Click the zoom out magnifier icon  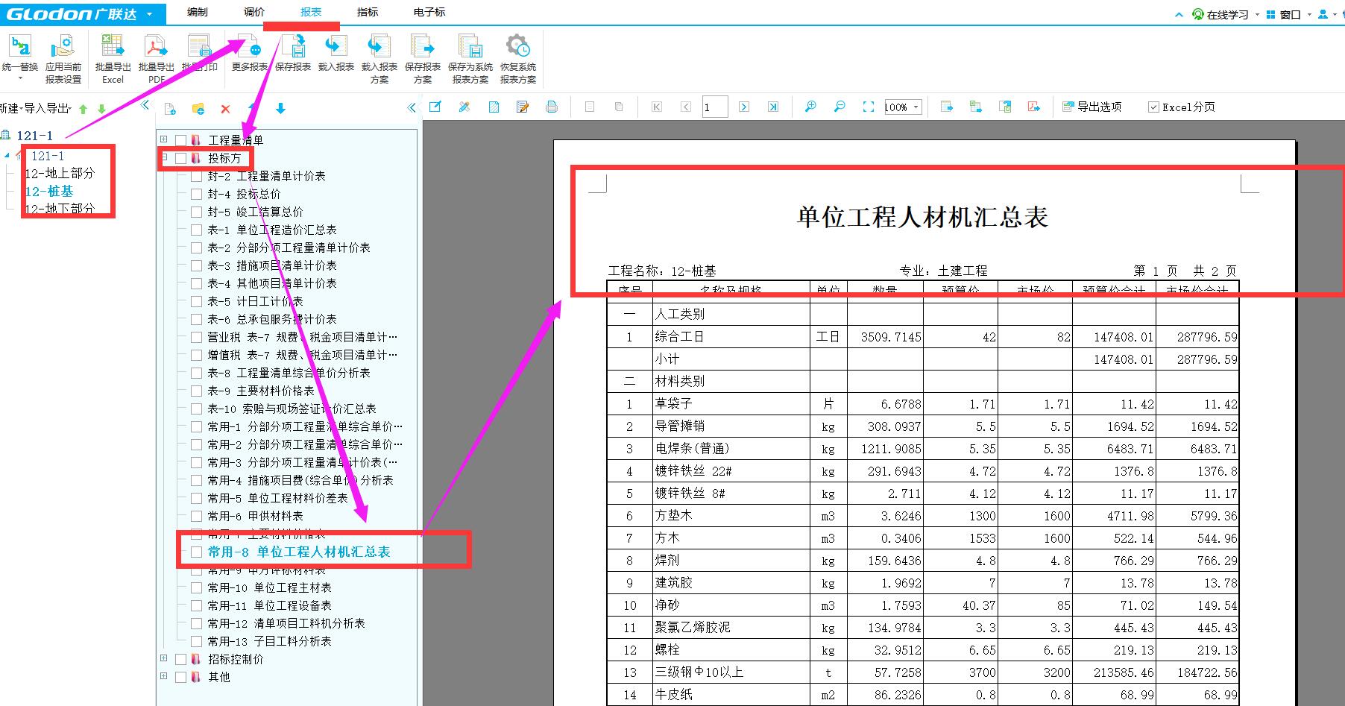tap(840, 107)
